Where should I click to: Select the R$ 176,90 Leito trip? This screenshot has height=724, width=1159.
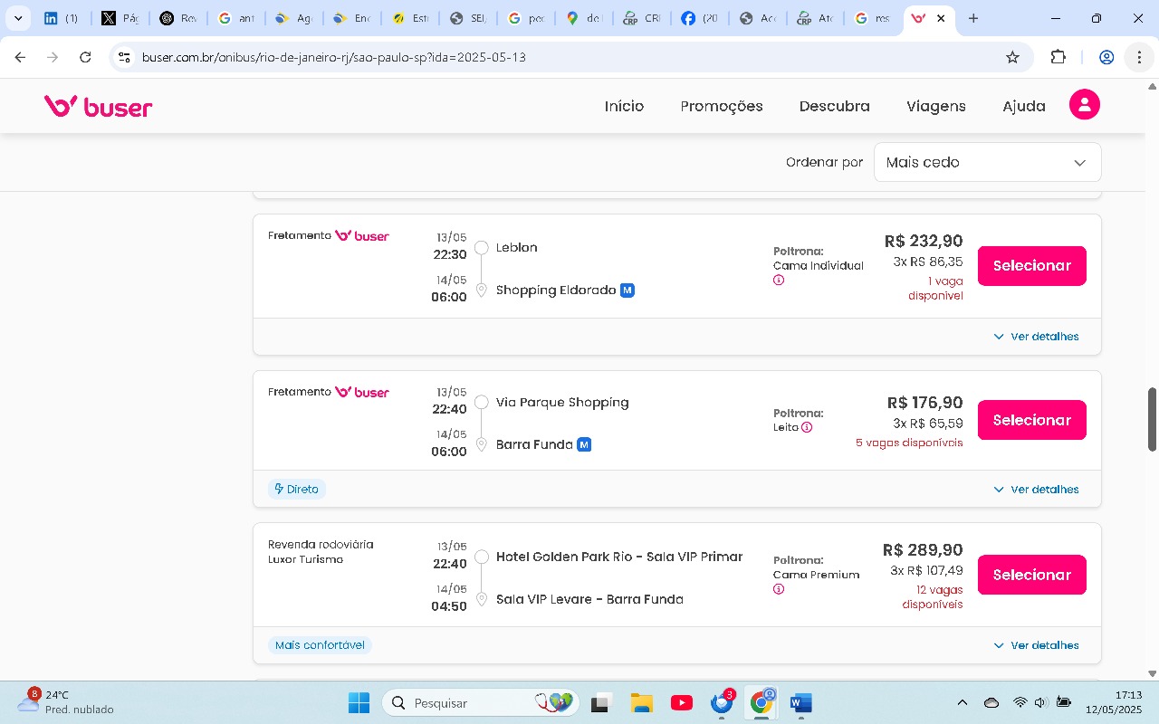point(1031,420)
